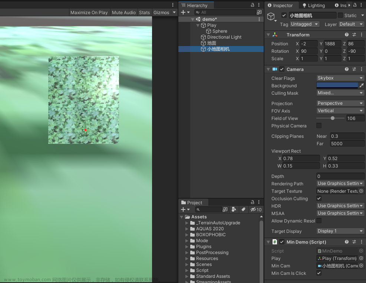Viewport: 366px width, 283px height.
Task: Click the filter-by-label tag icon in Project toolbar
Action: (x=243, y=209)
